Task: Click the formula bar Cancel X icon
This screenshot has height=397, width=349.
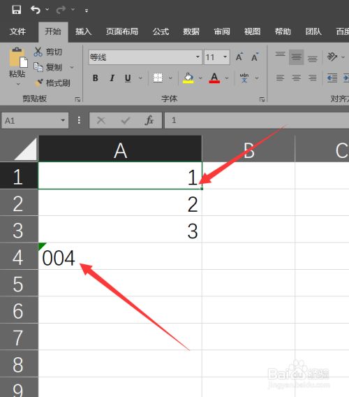Action: pos(101,120)
